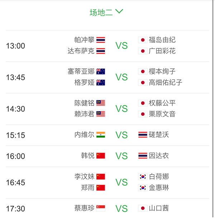
Task: Click VS in the 16:00 match
Action: point(121,156)
